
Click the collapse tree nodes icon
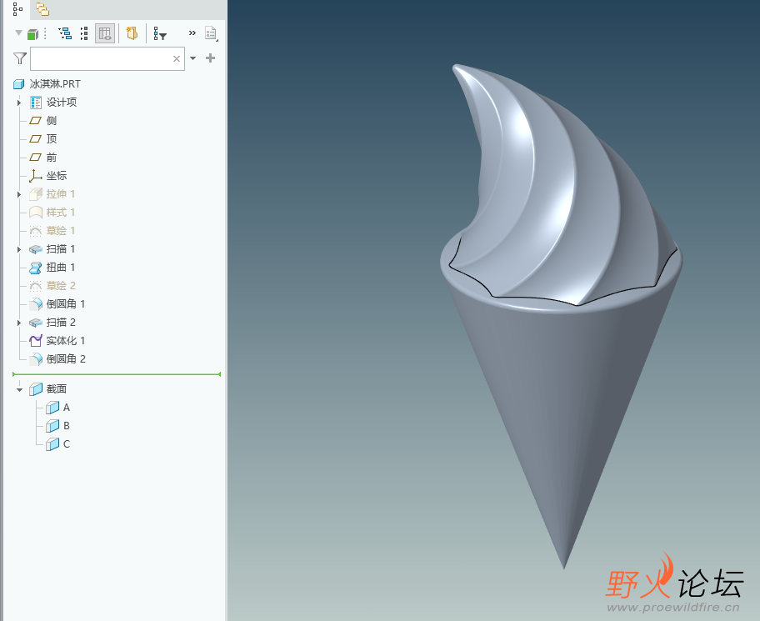point(84,33)
